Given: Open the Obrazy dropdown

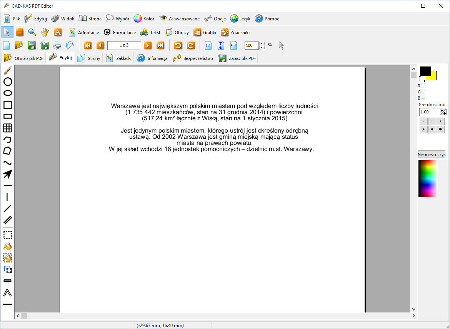Looking at the screenshot, I should pyautogui.click(x=177, y=32).
